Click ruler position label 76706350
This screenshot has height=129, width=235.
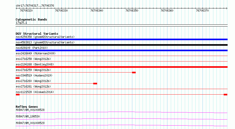[132, 11]
